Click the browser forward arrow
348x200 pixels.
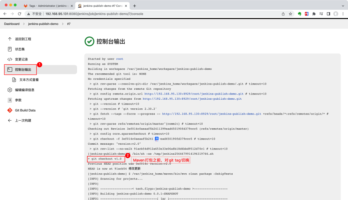(x=12, y=14)
